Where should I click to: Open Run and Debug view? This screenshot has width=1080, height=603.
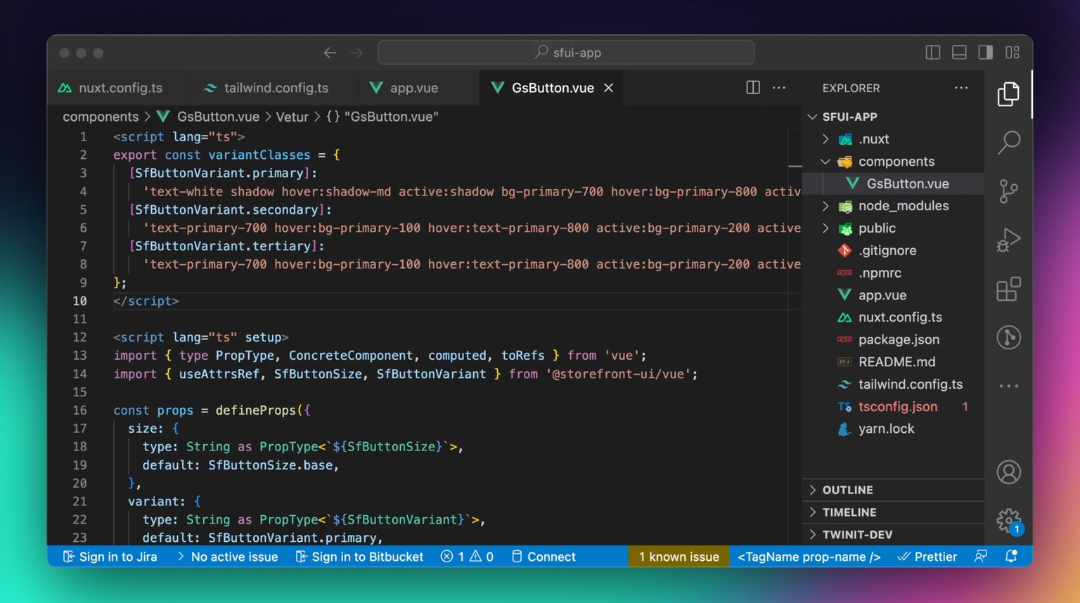(x=1008, y=240)
